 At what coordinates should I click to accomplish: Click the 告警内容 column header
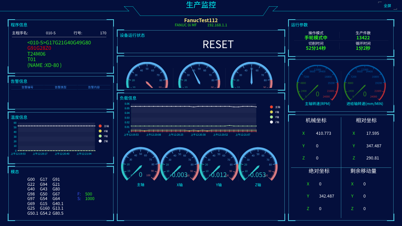click(x=94, y=87)
